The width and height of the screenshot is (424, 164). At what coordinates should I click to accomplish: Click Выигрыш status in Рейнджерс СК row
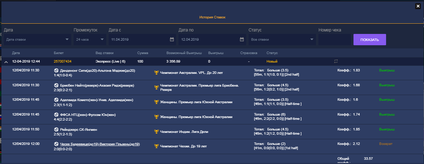point(387,129)
